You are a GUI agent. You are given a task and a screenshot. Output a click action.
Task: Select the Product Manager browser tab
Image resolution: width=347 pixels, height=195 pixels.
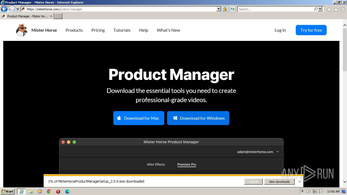point(27,16)
